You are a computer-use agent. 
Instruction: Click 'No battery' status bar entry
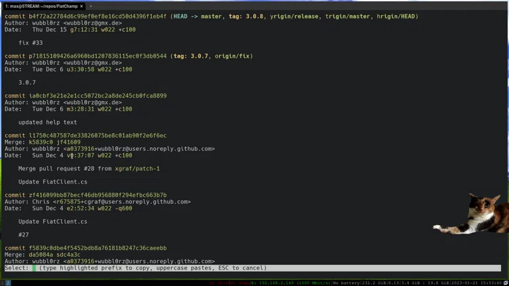click(347, 283)
